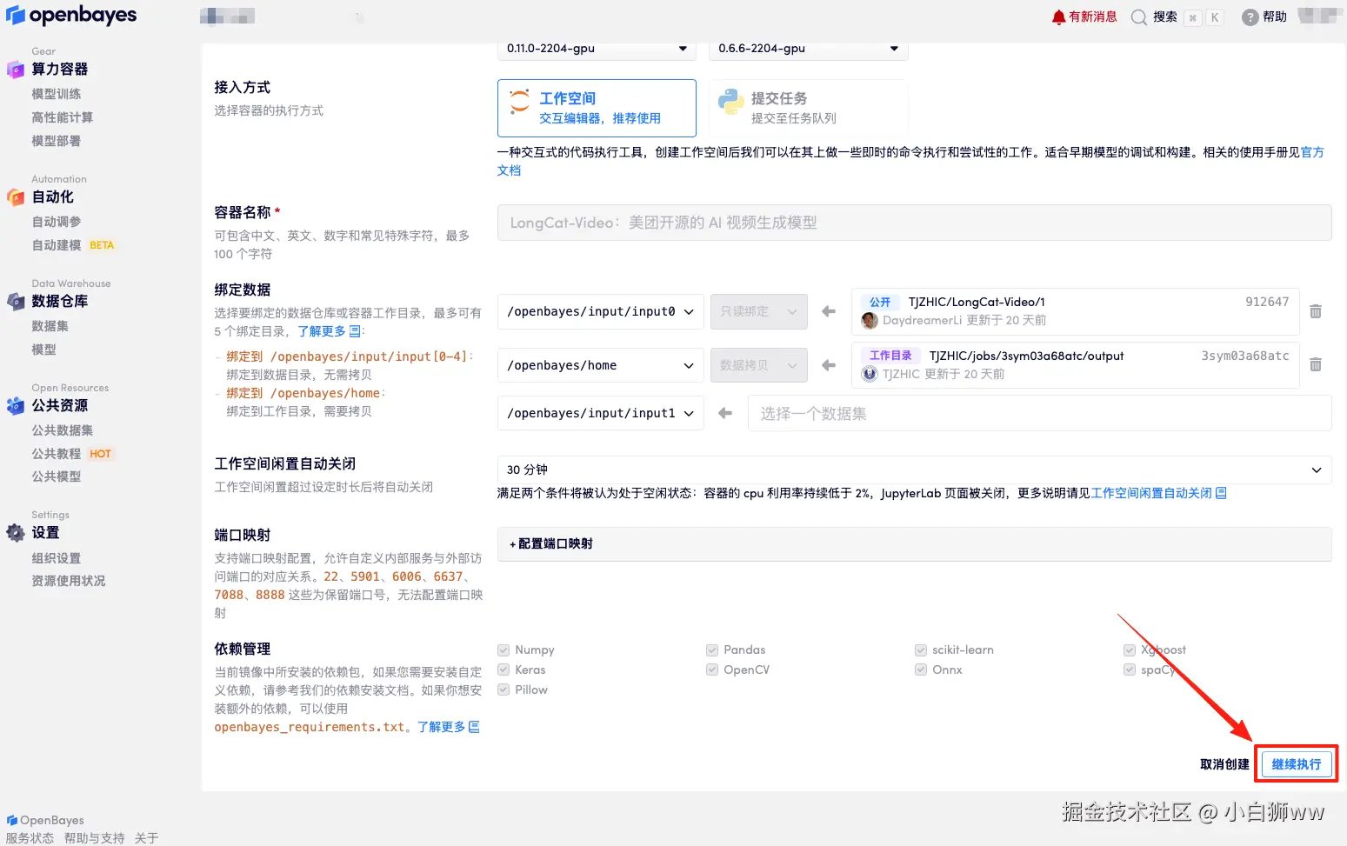Toggle the Onnx checkbox
Screen dimensions: 1347x846
click(921, 669)
